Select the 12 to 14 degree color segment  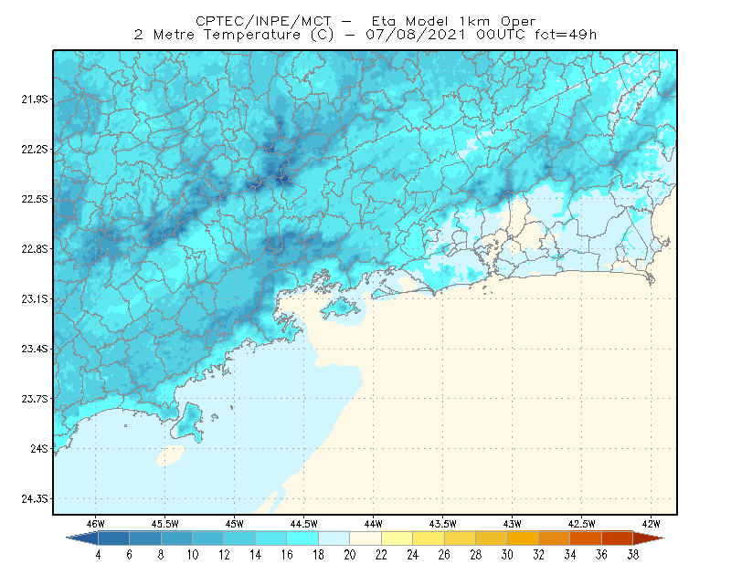click(239, 538)
